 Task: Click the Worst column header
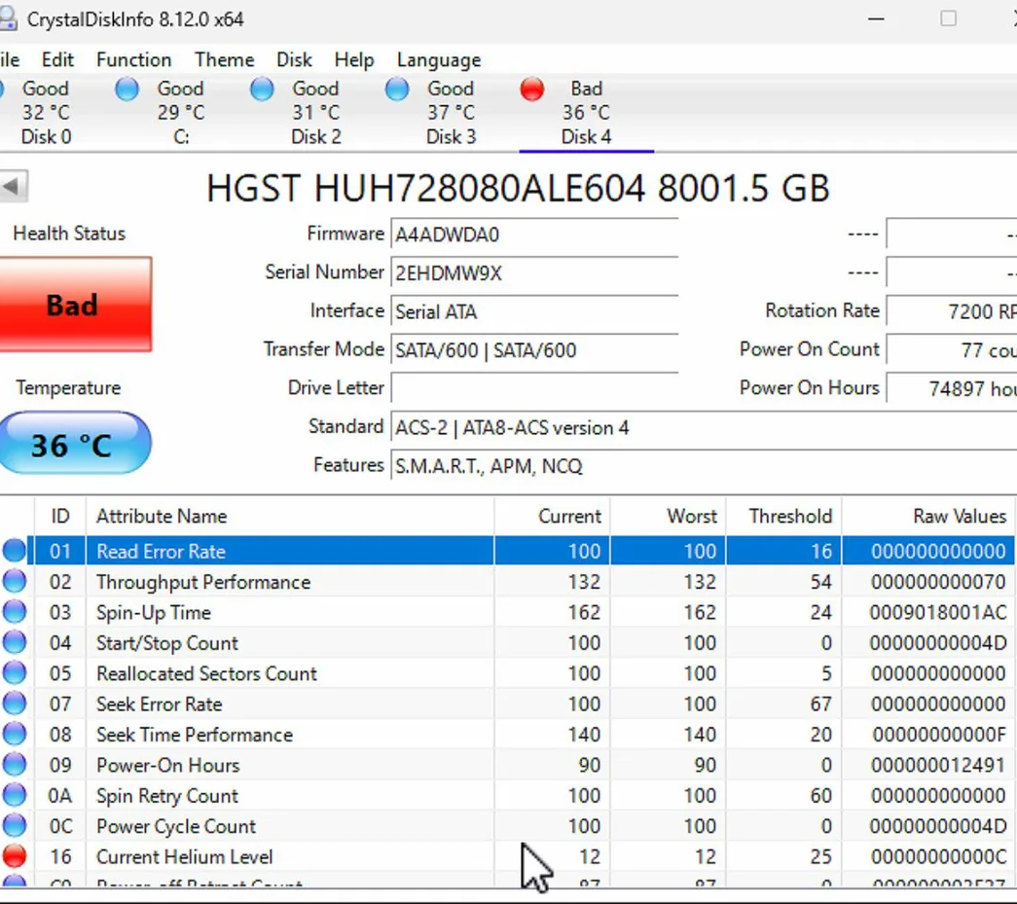pyautogui.click(x=668, y=516)
